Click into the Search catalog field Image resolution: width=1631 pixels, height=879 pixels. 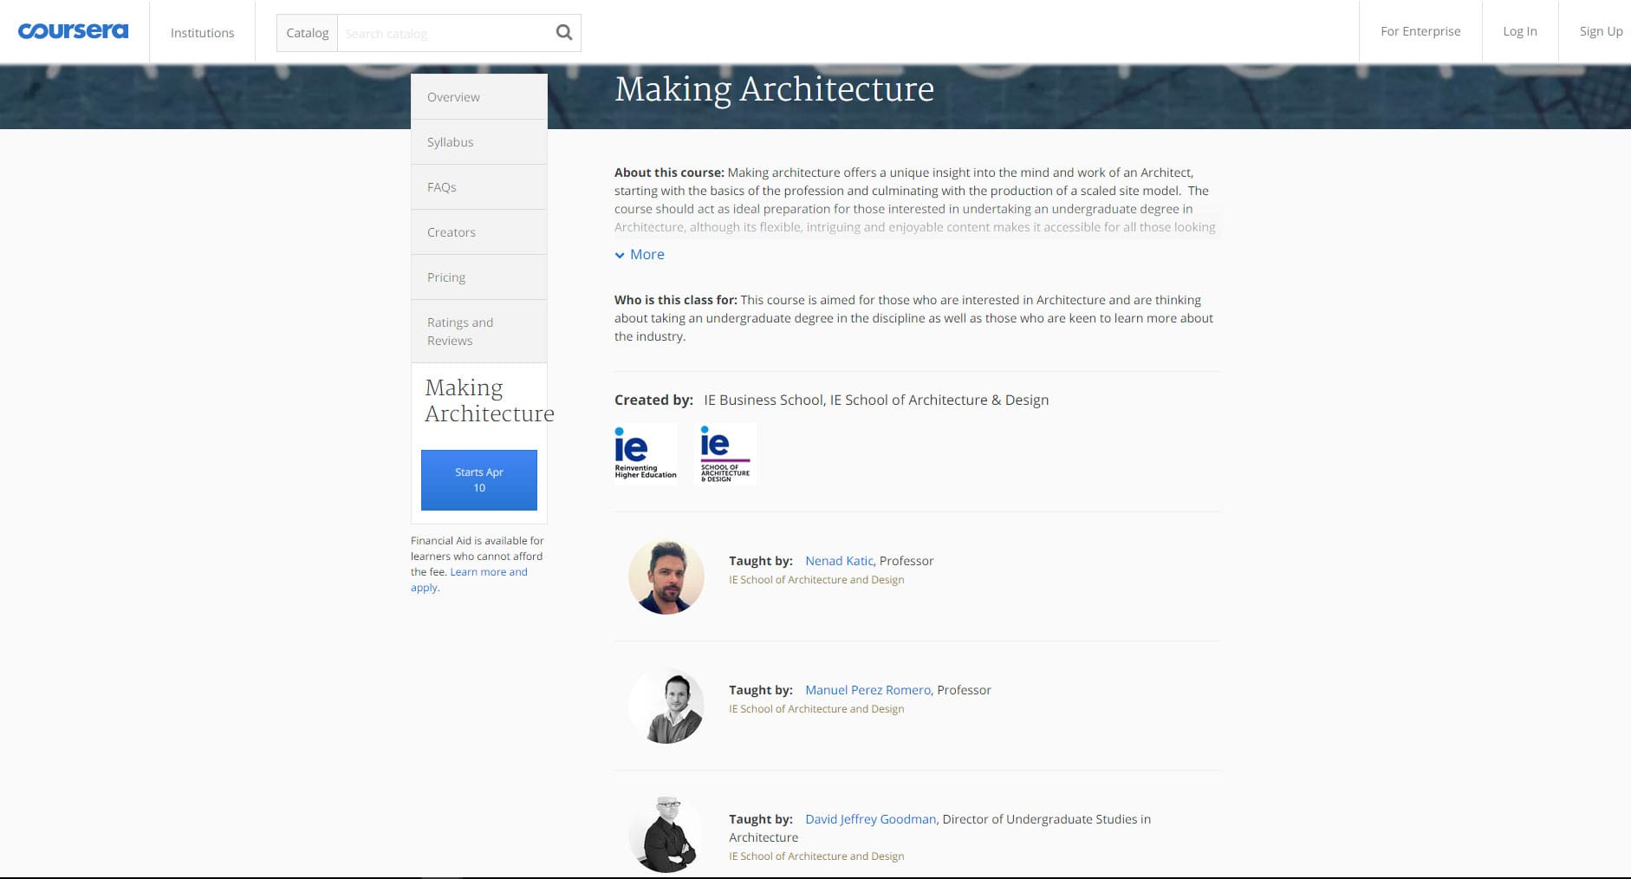point(445,33)
